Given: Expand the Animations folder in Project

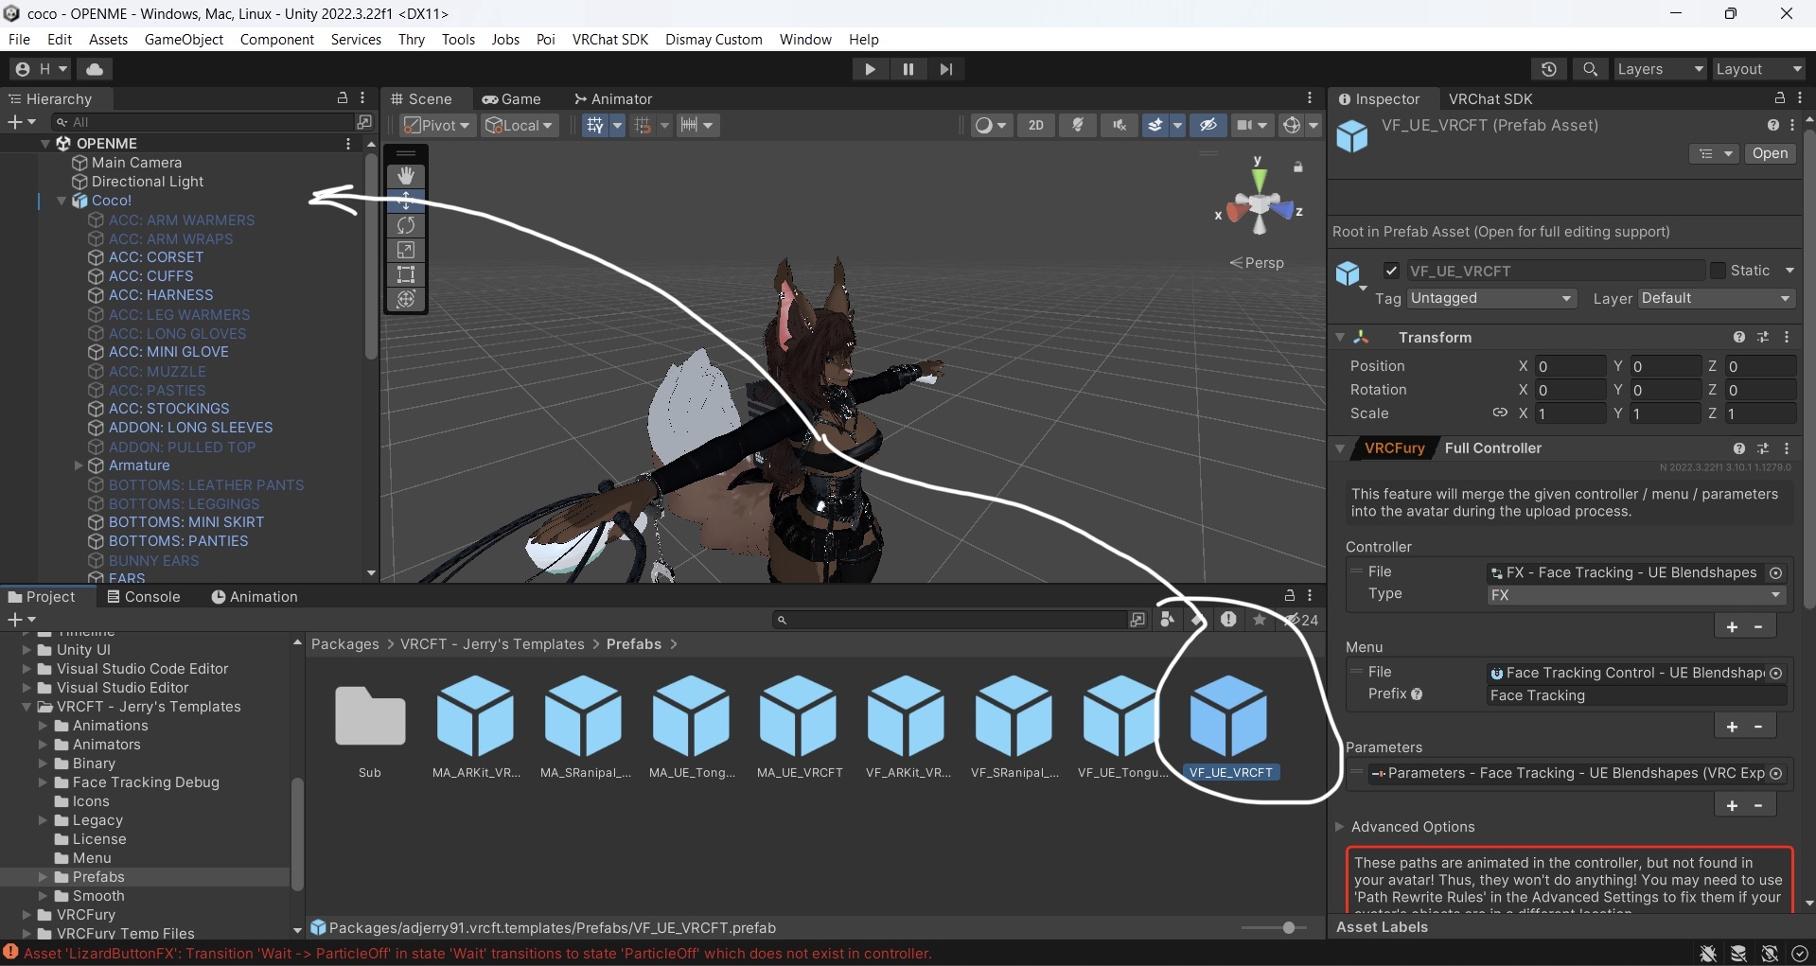Looking at the screenshot, I should point(43,726).
